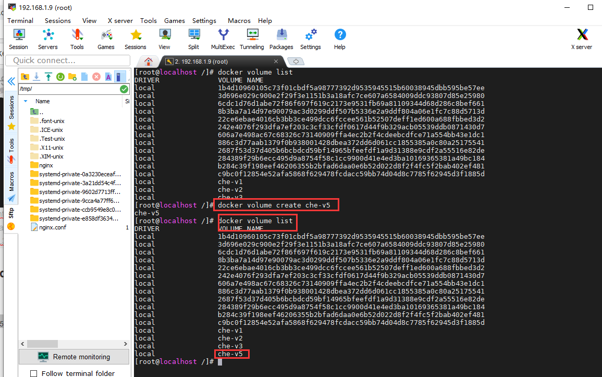Create a new file via SFTP toolbar

click(x=84, y=77)
